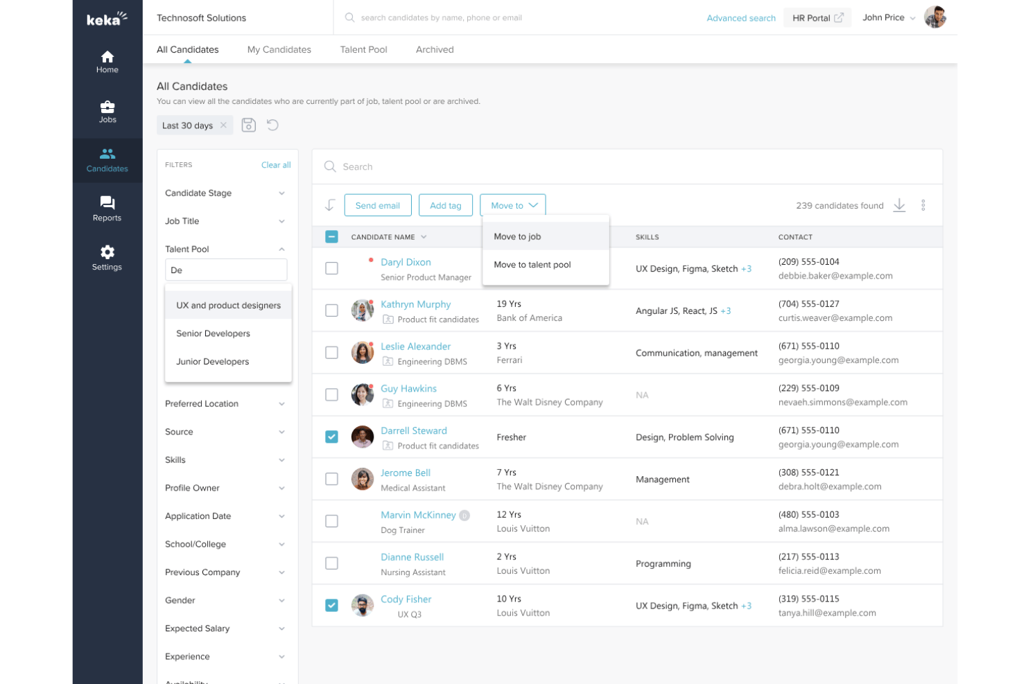Viewport: 1026px width, 684px height.
Task: Choose Move to job menu option
Action: click(546, 236)
